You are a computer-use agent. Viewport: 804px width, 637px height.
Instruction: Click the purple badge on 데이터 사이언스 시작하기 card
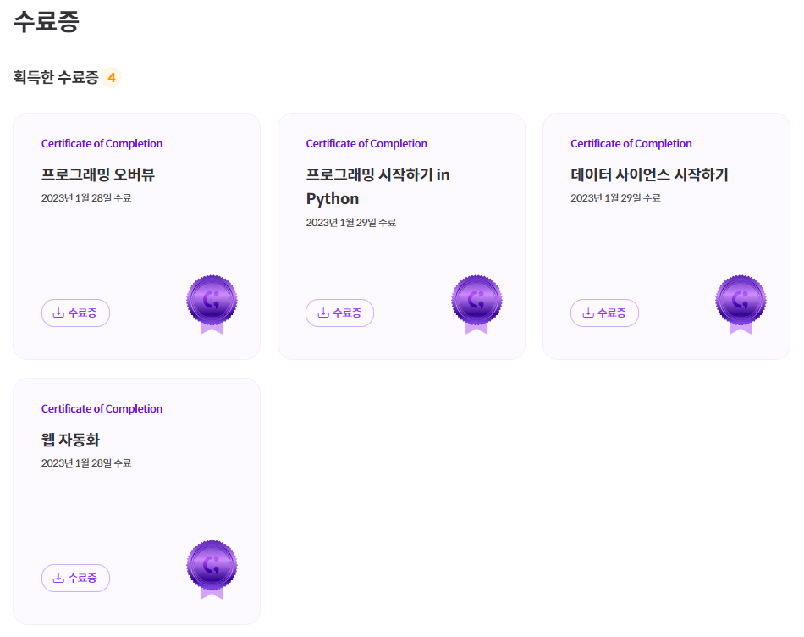click(741, 304)
